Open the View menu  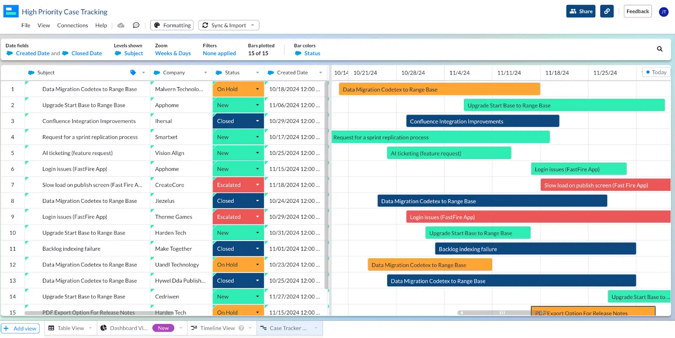[x=44, y=25]
